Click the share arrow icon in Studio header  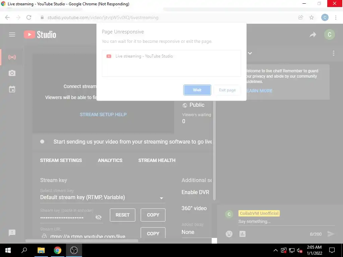pos(313,34)
